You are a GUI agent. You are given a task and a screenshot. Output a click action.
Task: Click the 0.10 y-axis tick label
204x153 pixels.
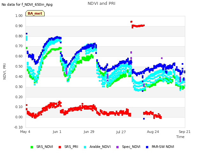coord(19,107)
